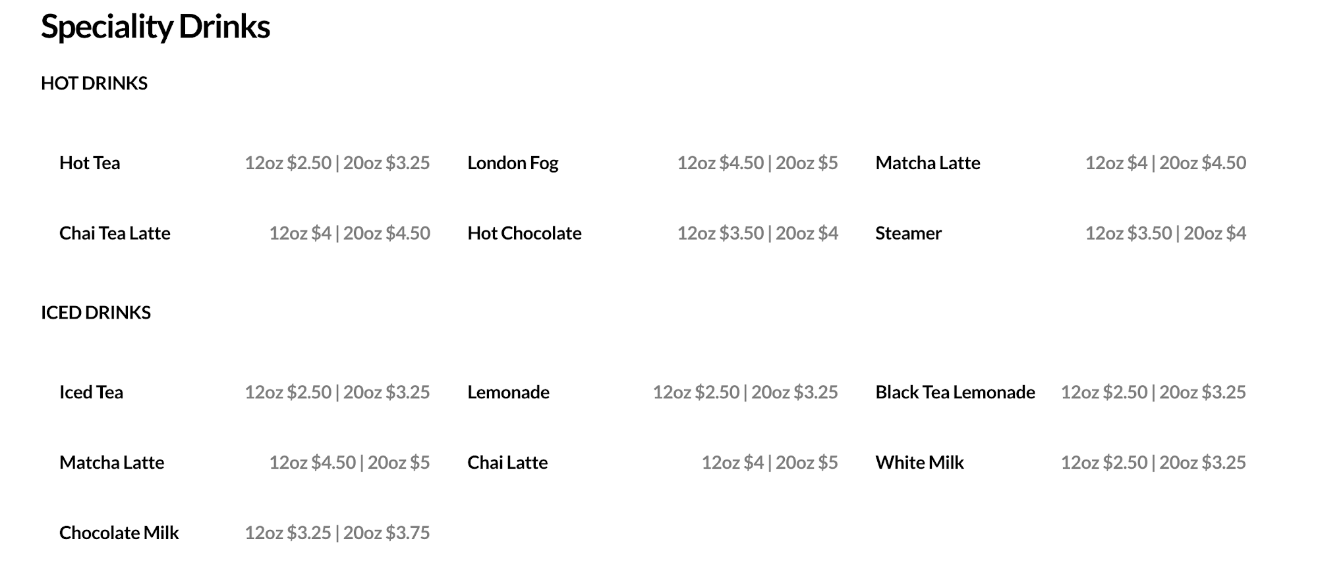
Task: Click the Speciality Drinks heading
Action: 156,27
